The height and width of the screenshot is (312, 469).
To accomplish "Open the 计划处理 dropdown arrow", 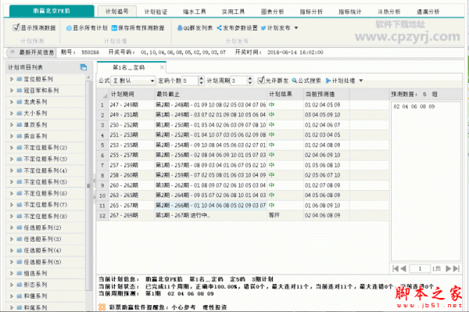I will coord(360,81).
